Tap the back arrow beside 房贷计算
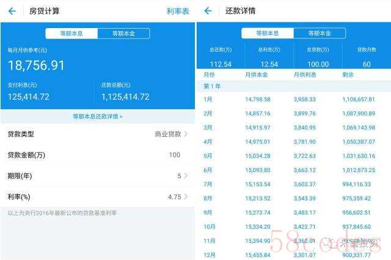 pyautogui.click(x=12, y=11)
